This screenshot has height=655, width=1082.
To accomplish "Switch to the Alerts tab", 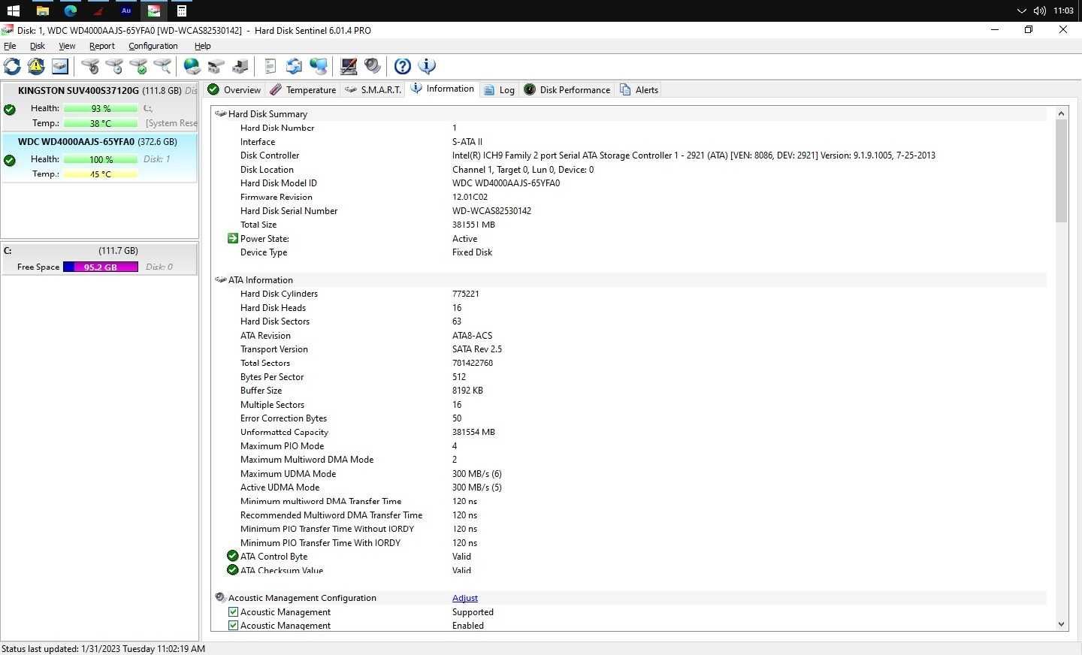I will [x=639, y=89].
